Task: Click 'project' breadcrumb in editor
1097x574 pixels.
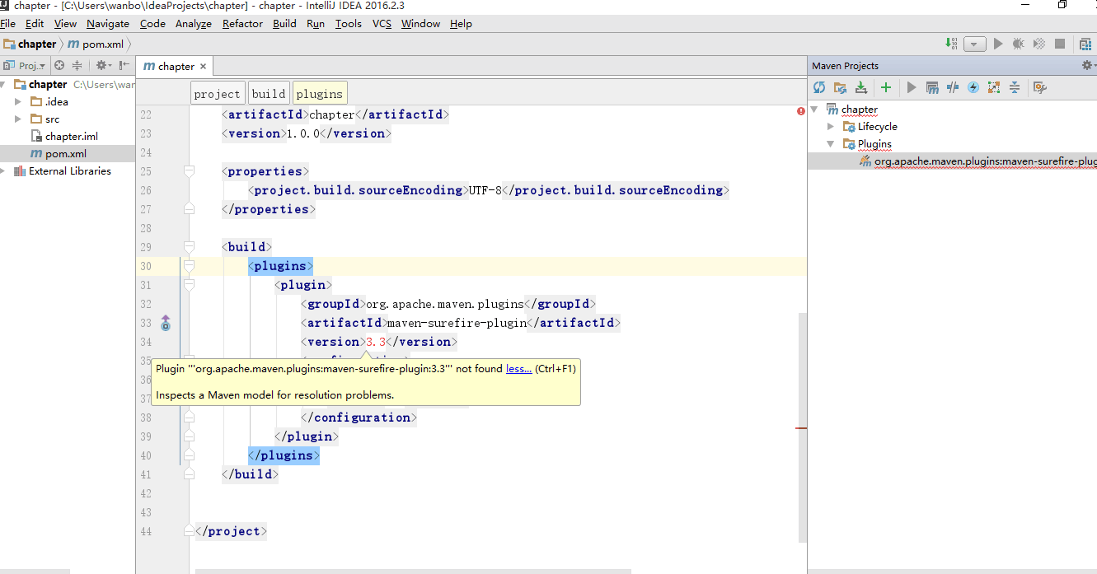Action: (x=218, y=94)
